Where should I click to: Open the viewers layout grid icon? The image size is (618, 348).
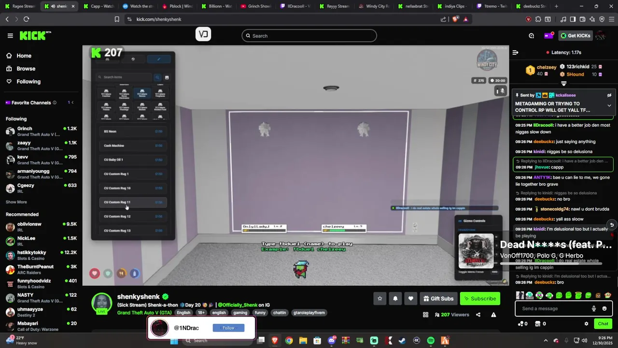click(x=425, y=315)
